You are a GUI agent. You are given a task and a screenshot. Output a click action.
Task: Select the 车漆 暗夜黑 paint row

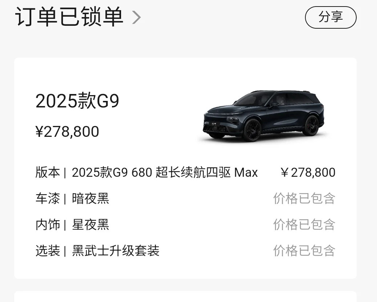coord(185,199)
